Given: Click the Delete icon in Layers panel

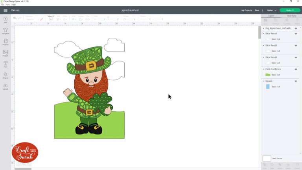Looking at the screenshot, I should click(297, 20).
